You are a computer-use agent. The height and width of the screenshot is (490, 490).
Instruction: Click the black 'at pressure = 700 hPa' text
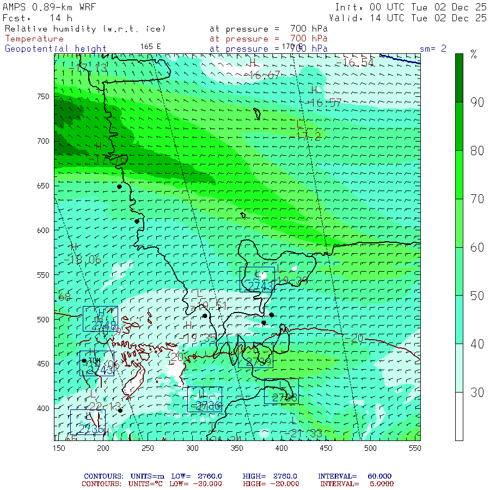pos(268,29)
